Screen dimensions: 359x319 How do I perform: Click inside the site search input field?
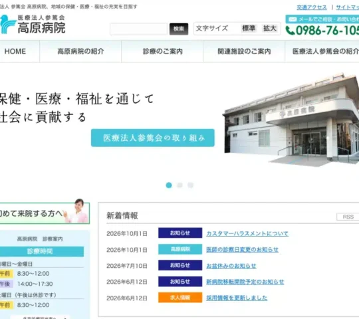point(138,29)
